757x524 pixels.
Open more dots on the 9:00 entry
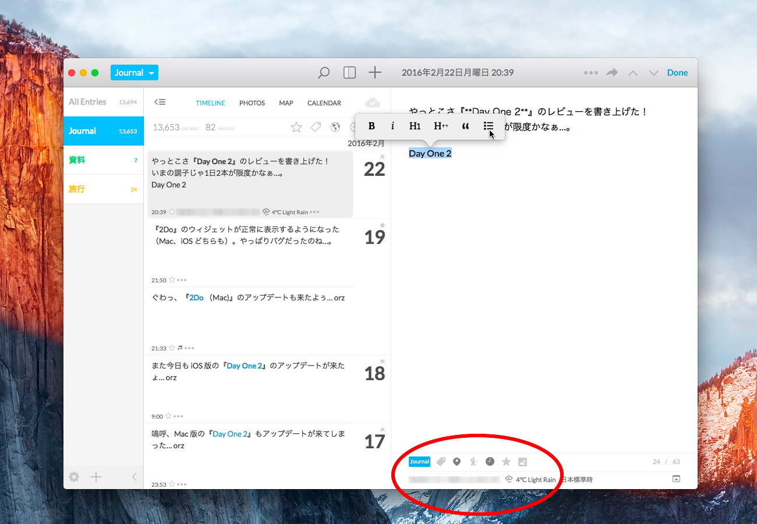point(178,416)
